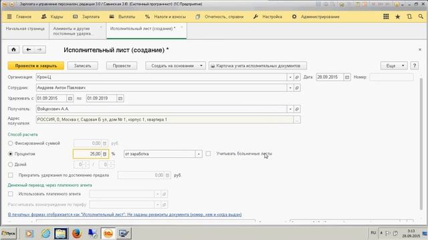Viewport: 428px width, 240px height.
Task: Open employee Андреев record link icon
Action: click(x=297, y=87)
